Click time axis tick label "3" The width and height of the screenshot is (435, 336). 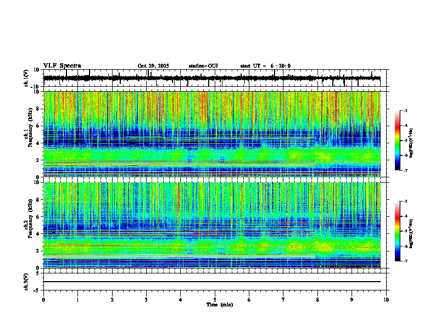point(146,300)
